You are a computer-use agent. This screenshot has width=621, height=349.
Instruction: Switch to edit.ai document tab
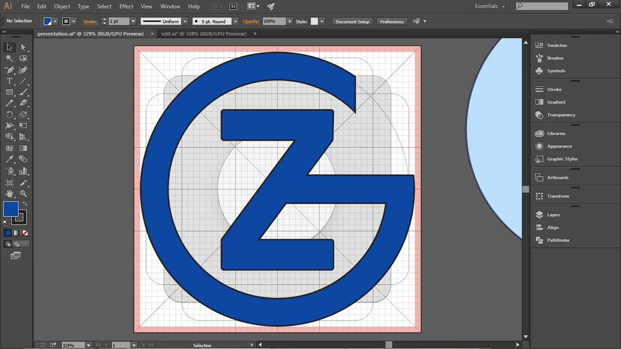point(204,33)
